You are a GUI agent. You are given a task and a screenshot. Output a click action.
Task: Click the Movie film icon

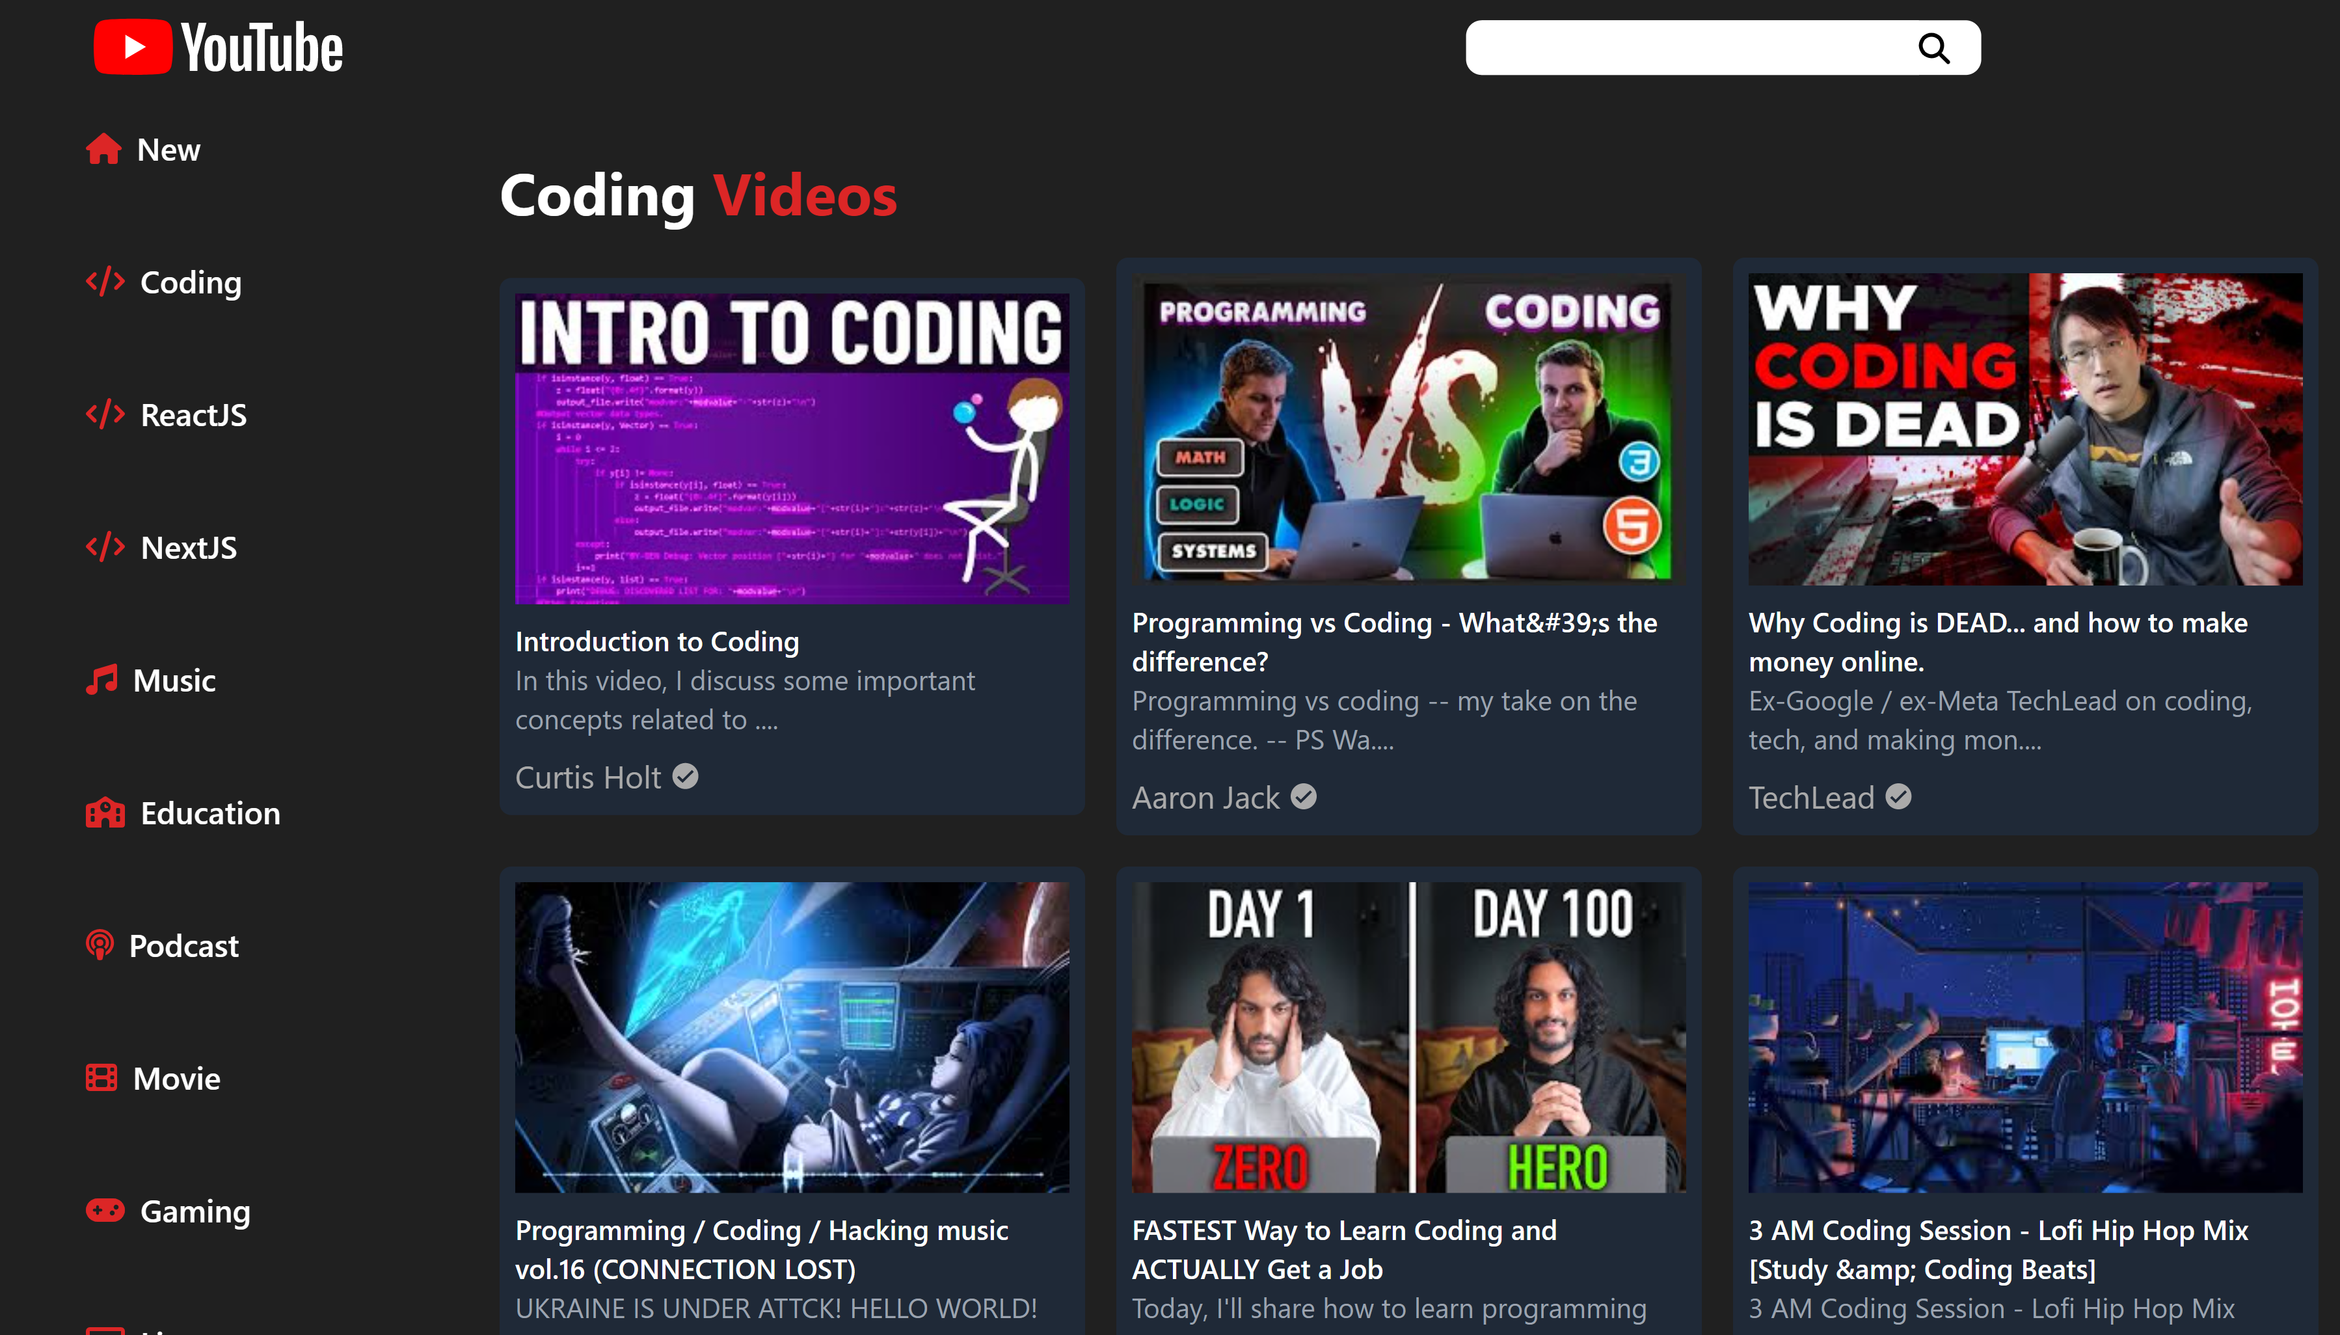click(101, 1077)
